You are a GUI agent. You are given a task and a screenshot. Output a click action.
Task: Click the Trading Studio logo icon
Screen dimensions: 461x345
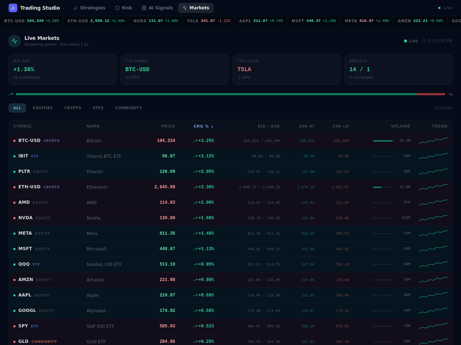click(13, 8)
